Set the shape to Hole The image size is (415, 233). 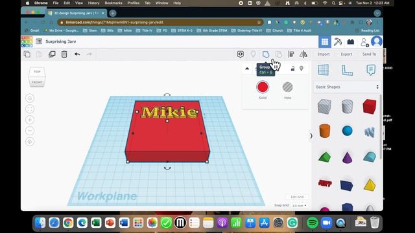[287, 87]
